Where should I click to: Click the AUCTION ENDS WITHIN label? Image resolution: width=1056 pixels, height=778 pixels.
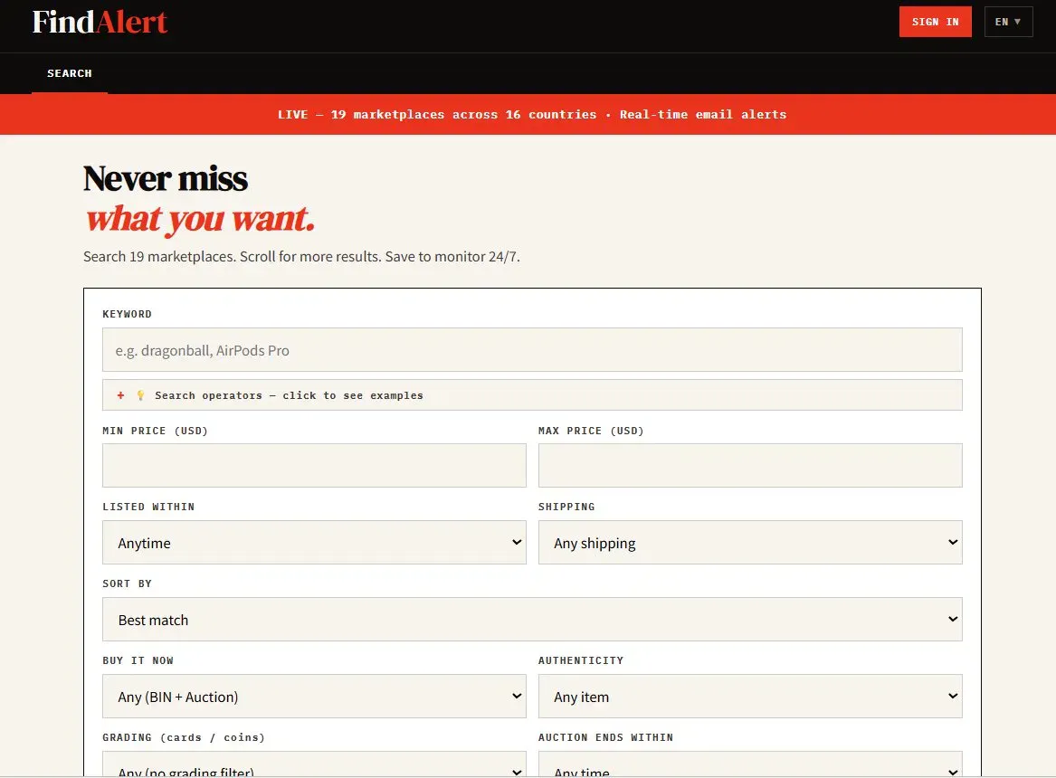click(x=605, y=737)
